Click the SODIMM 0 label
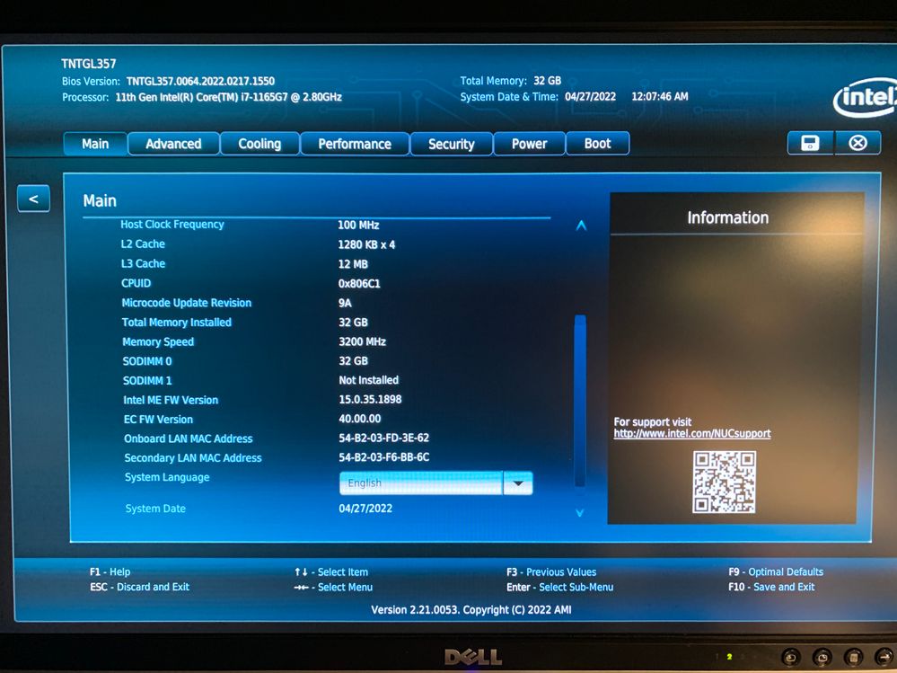897x673 pixels. tap(147, 361)
